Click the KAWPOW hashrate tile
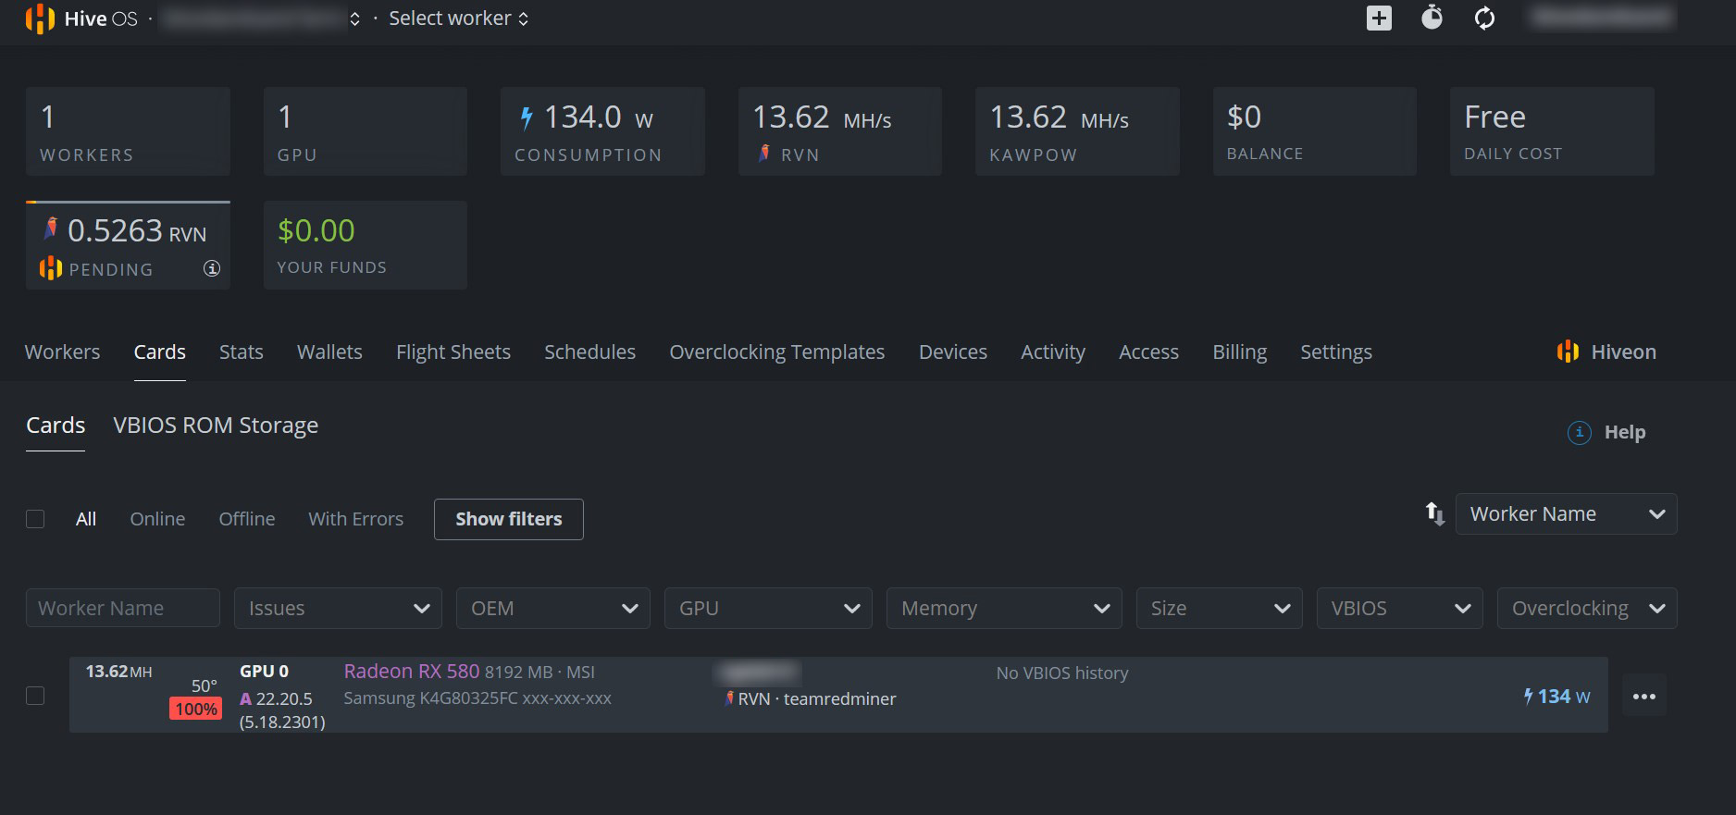Image resolution: width=1736 pixels, height=815 pixels. pyautogui.click(x=1077, y=131)
